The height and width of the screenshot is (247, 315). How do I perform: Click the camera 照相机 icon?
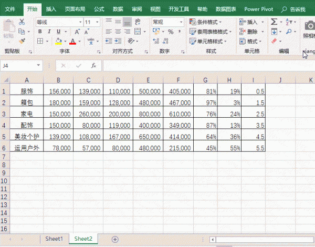(310, 26)
